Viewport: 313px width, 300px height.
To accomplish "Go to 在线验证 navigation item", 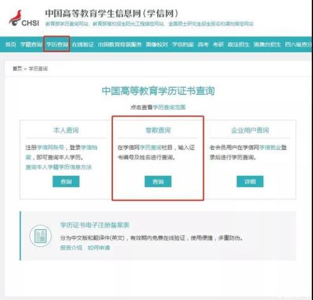I will coord(83,45).
